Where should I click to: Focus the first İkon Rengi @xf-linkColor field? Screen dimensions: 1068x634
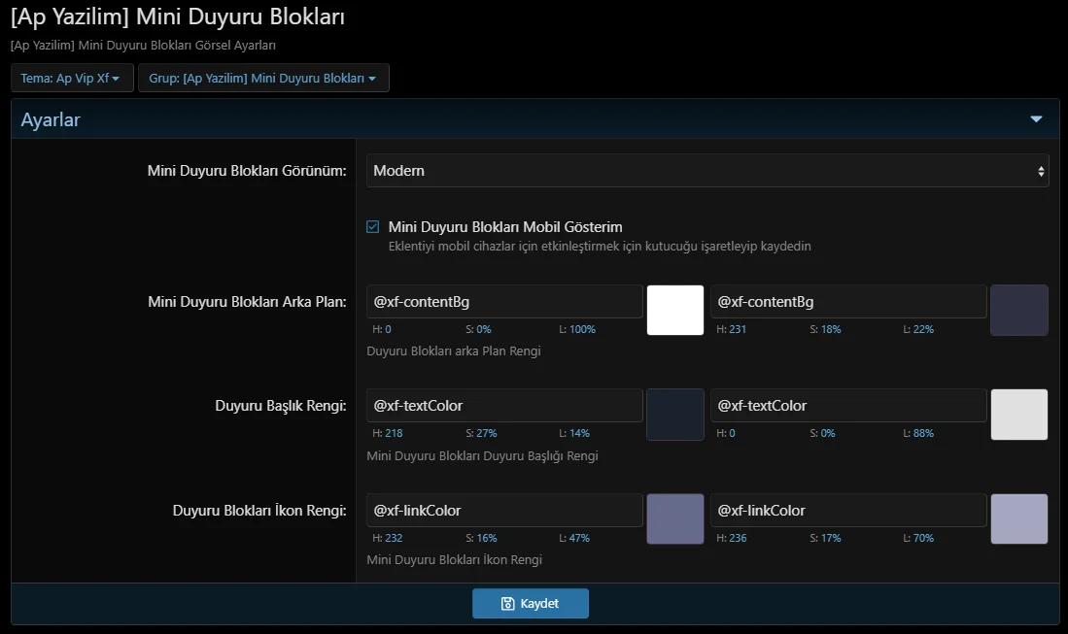[x=504, y=511]
